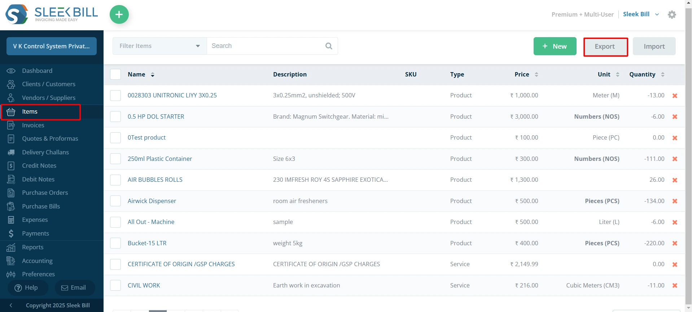Click the Credit Notes icon

(x=11, y=166)
